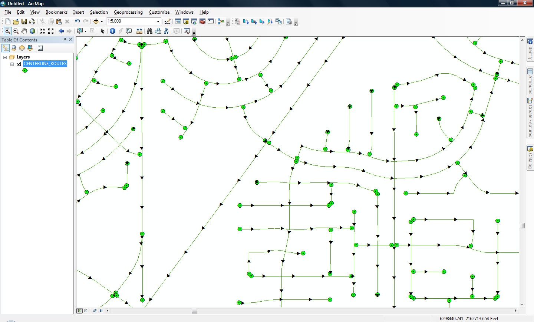Viewport: 534px width, 322px height.
Task: Open the Python window icon
Action: click(211, 21)
